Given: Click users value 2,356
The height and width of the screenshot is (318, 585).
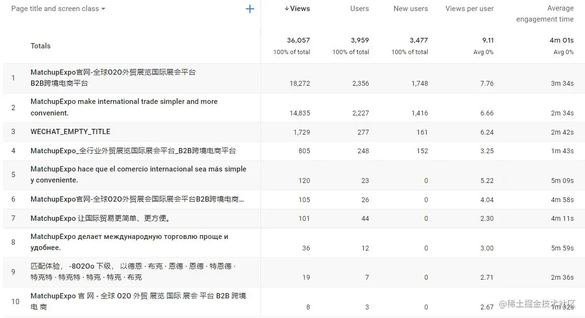Looking at the screenshot, I should coord(360,83).
